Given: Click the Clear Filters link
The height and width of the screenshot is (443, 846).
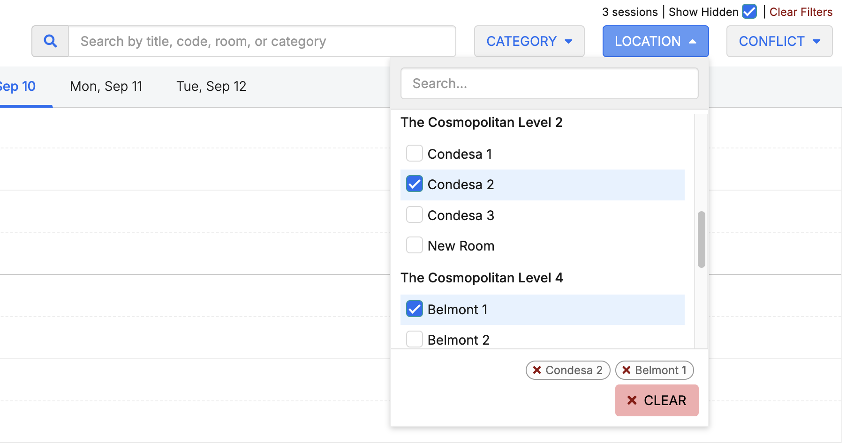Looking at the screenshot, I should pos(801,12).
